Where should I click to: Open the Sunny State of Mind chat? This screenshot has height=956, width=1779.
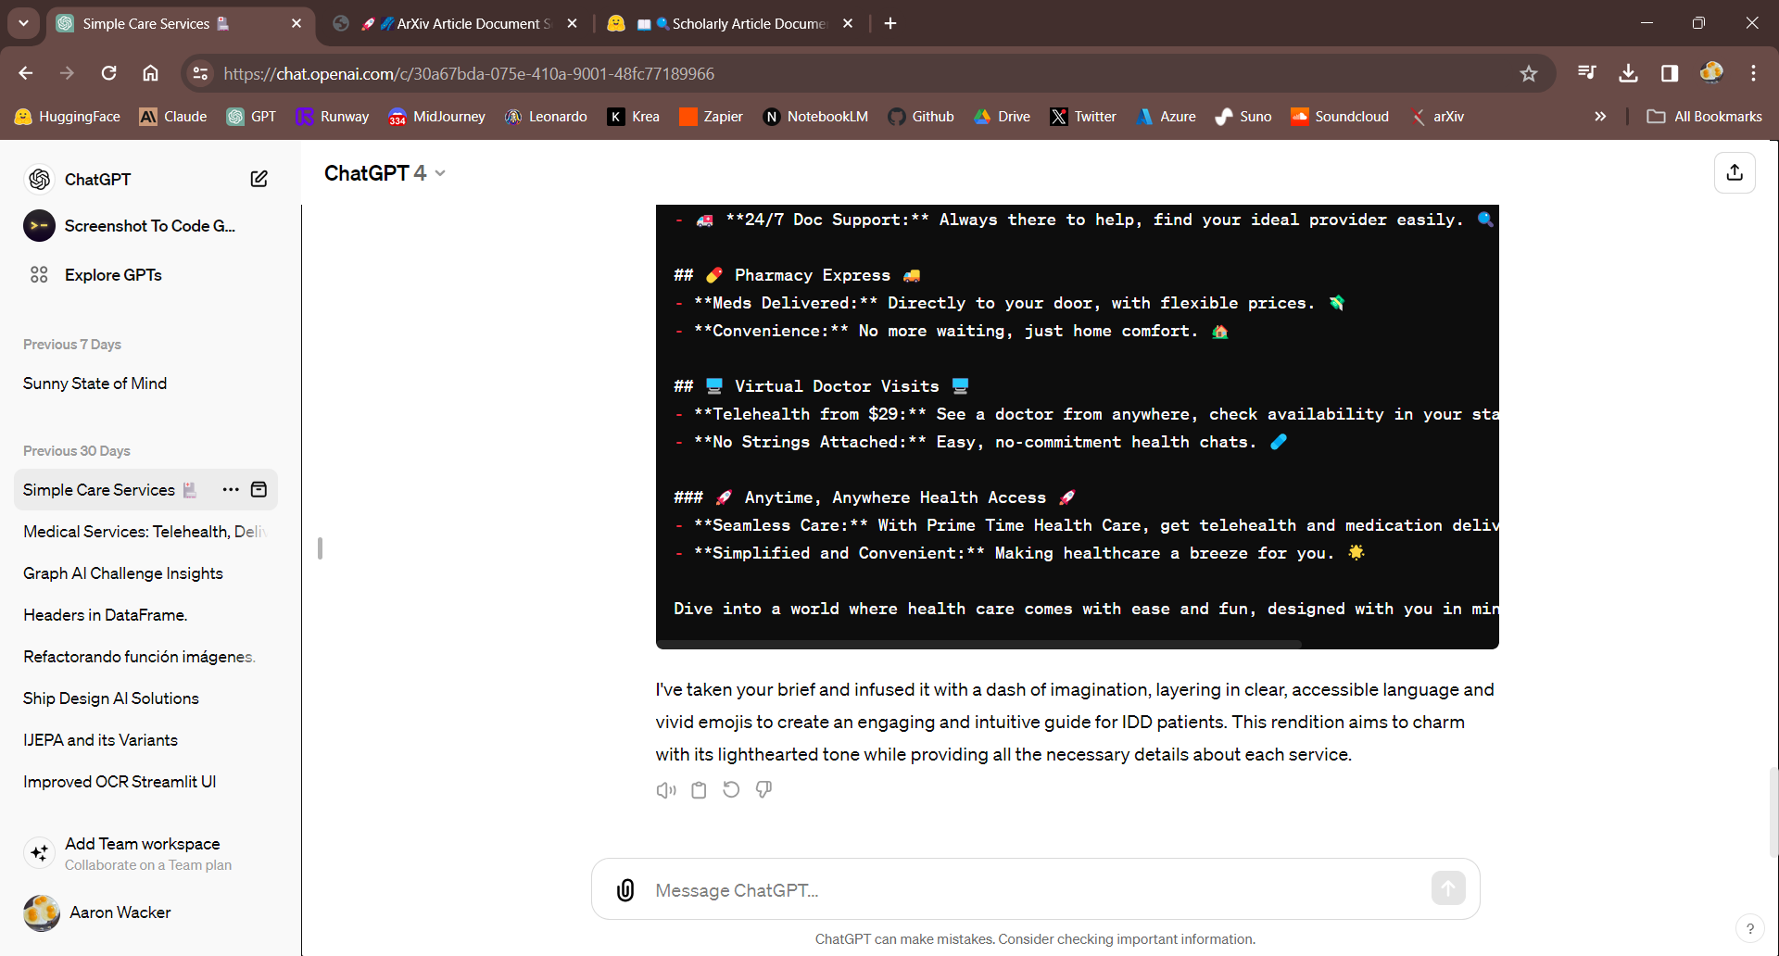(x=145, y=384)
